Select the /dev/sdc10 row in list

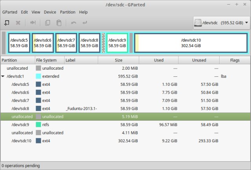[x=125, y=141]
